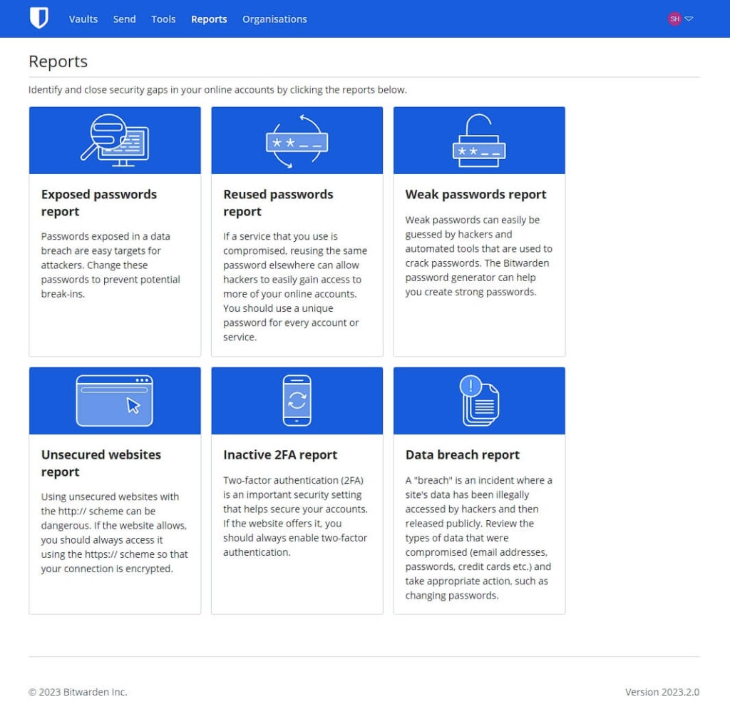Screen dimensions: 730x712
Task: Switch to the Tools tab
Action: [163, 19]
